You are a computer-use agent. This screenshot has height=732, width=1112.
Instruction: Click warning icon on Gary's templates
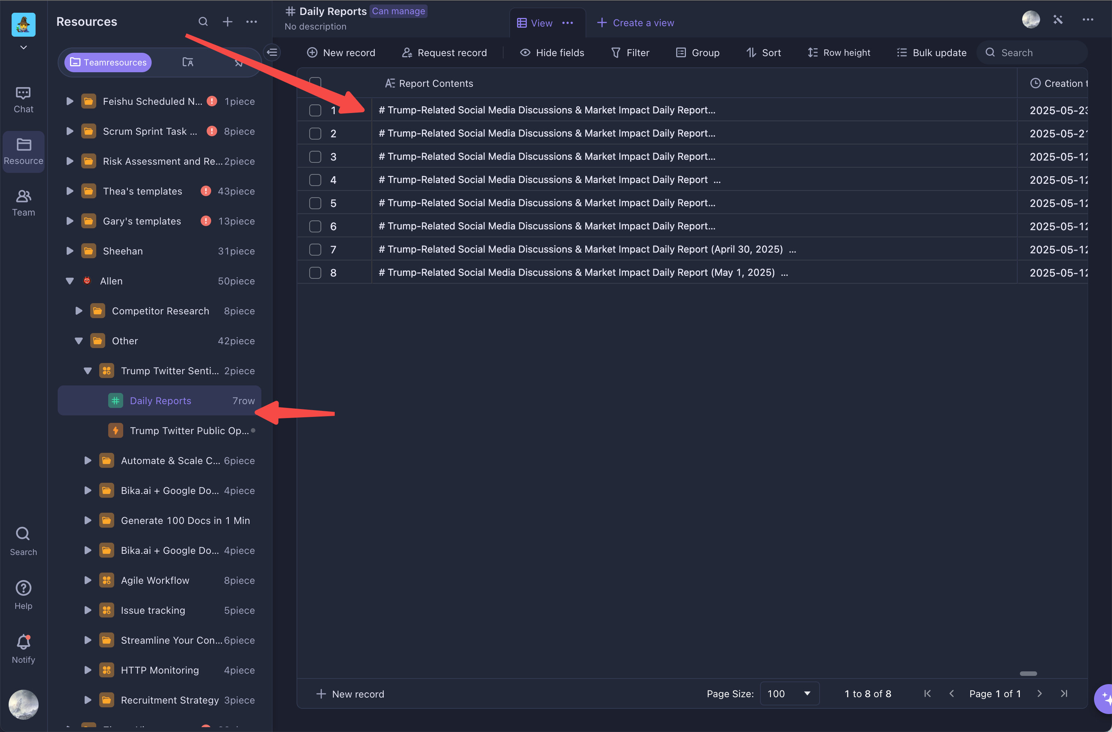206,221
